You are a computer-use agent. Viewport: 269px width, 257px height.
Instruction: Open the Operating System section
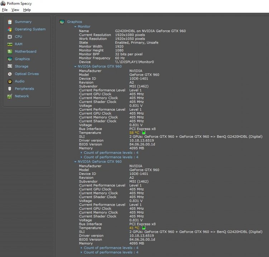click(30, 29)
